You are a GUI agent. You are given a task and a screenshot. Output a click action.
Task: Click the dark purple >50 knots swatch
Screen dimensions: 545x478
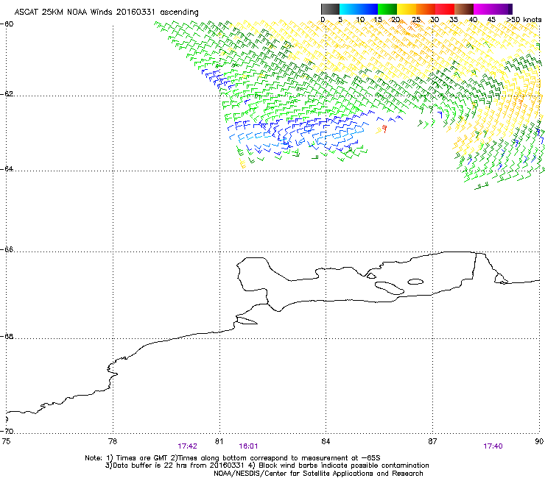(510, 9)
